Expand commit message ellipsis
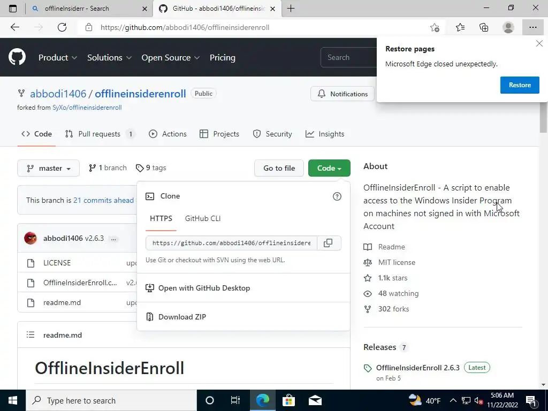Image resolution: width=548 pixels, height=411 pixels. point(113,239)
